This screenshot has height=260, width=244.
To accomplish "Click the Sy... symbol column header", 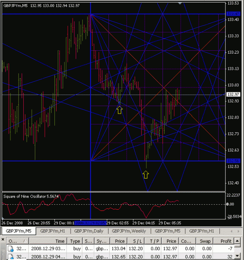I will [102, 241].
